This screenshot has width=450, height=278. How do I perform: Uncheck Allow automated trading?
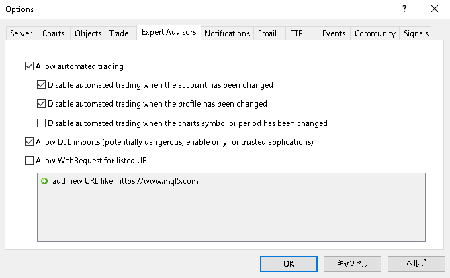pos(29,66)
